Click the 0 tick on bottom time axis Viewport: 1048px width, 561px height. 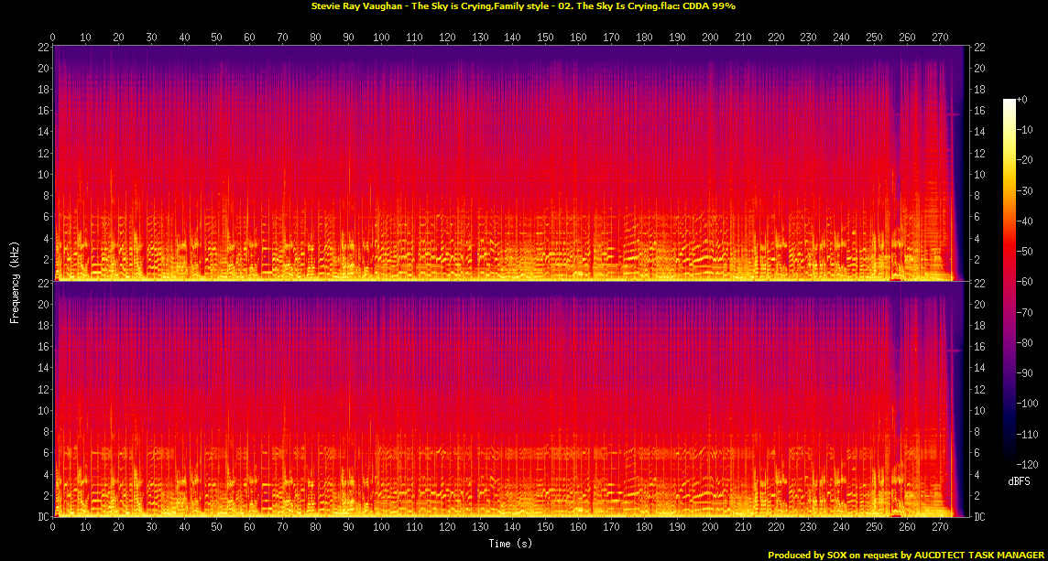click(53, 528)
